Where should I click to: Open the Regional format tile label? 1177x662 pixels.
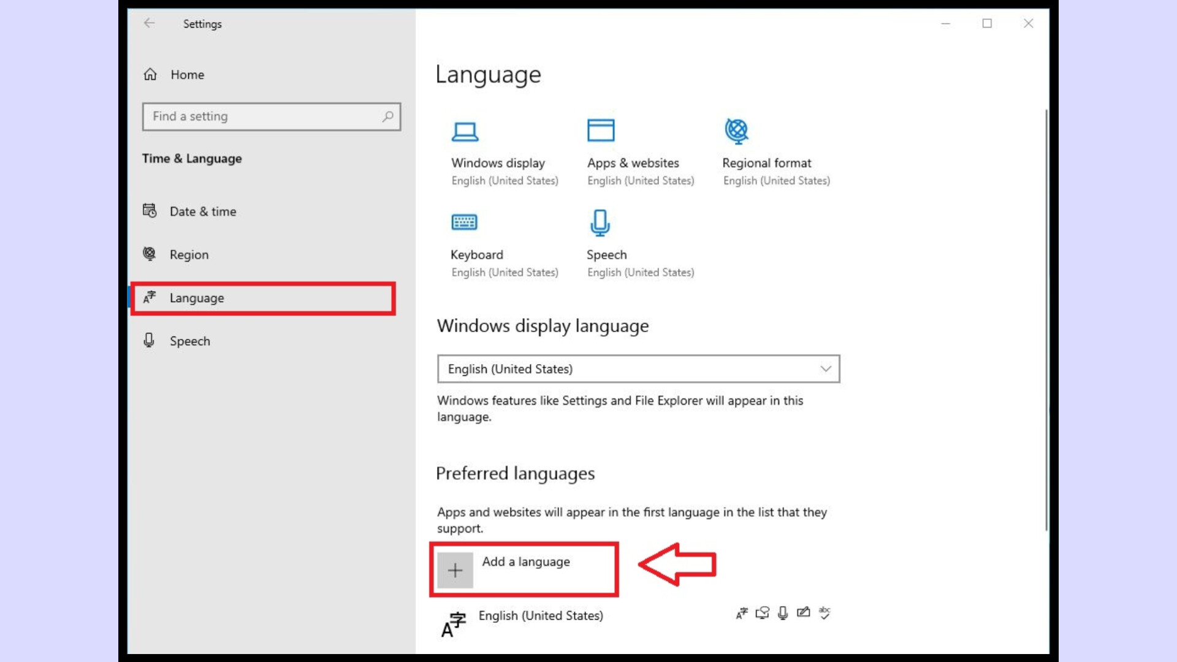(x=766, y=163)
